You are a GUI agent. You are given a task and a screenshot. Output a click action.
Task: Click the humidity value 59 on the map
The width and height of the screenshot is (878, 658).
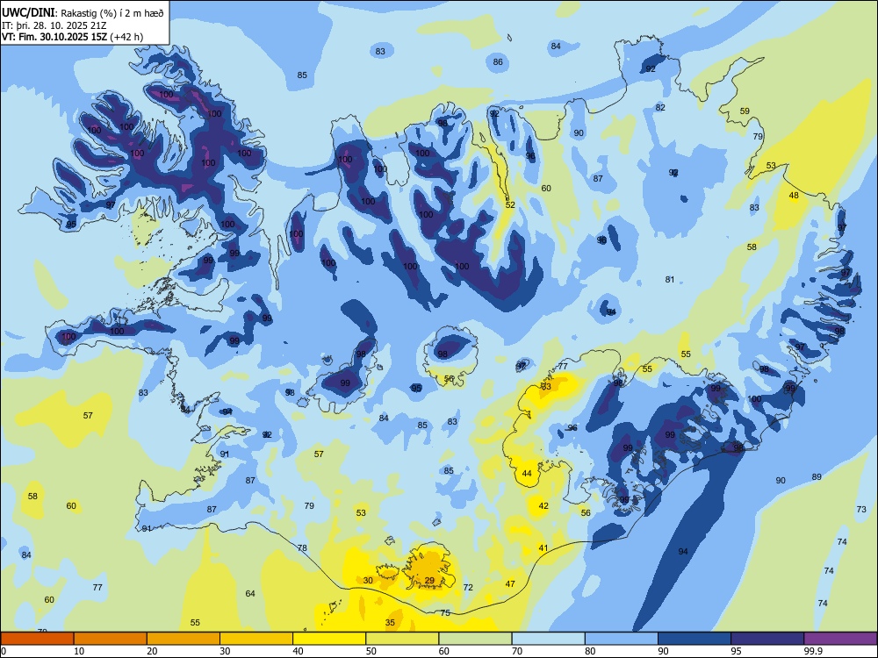[x=745, y=111]
